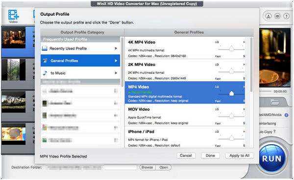Viewport: 294px width, 180px height.
Task: Start conversion with the RUN button
Action: 272,158
